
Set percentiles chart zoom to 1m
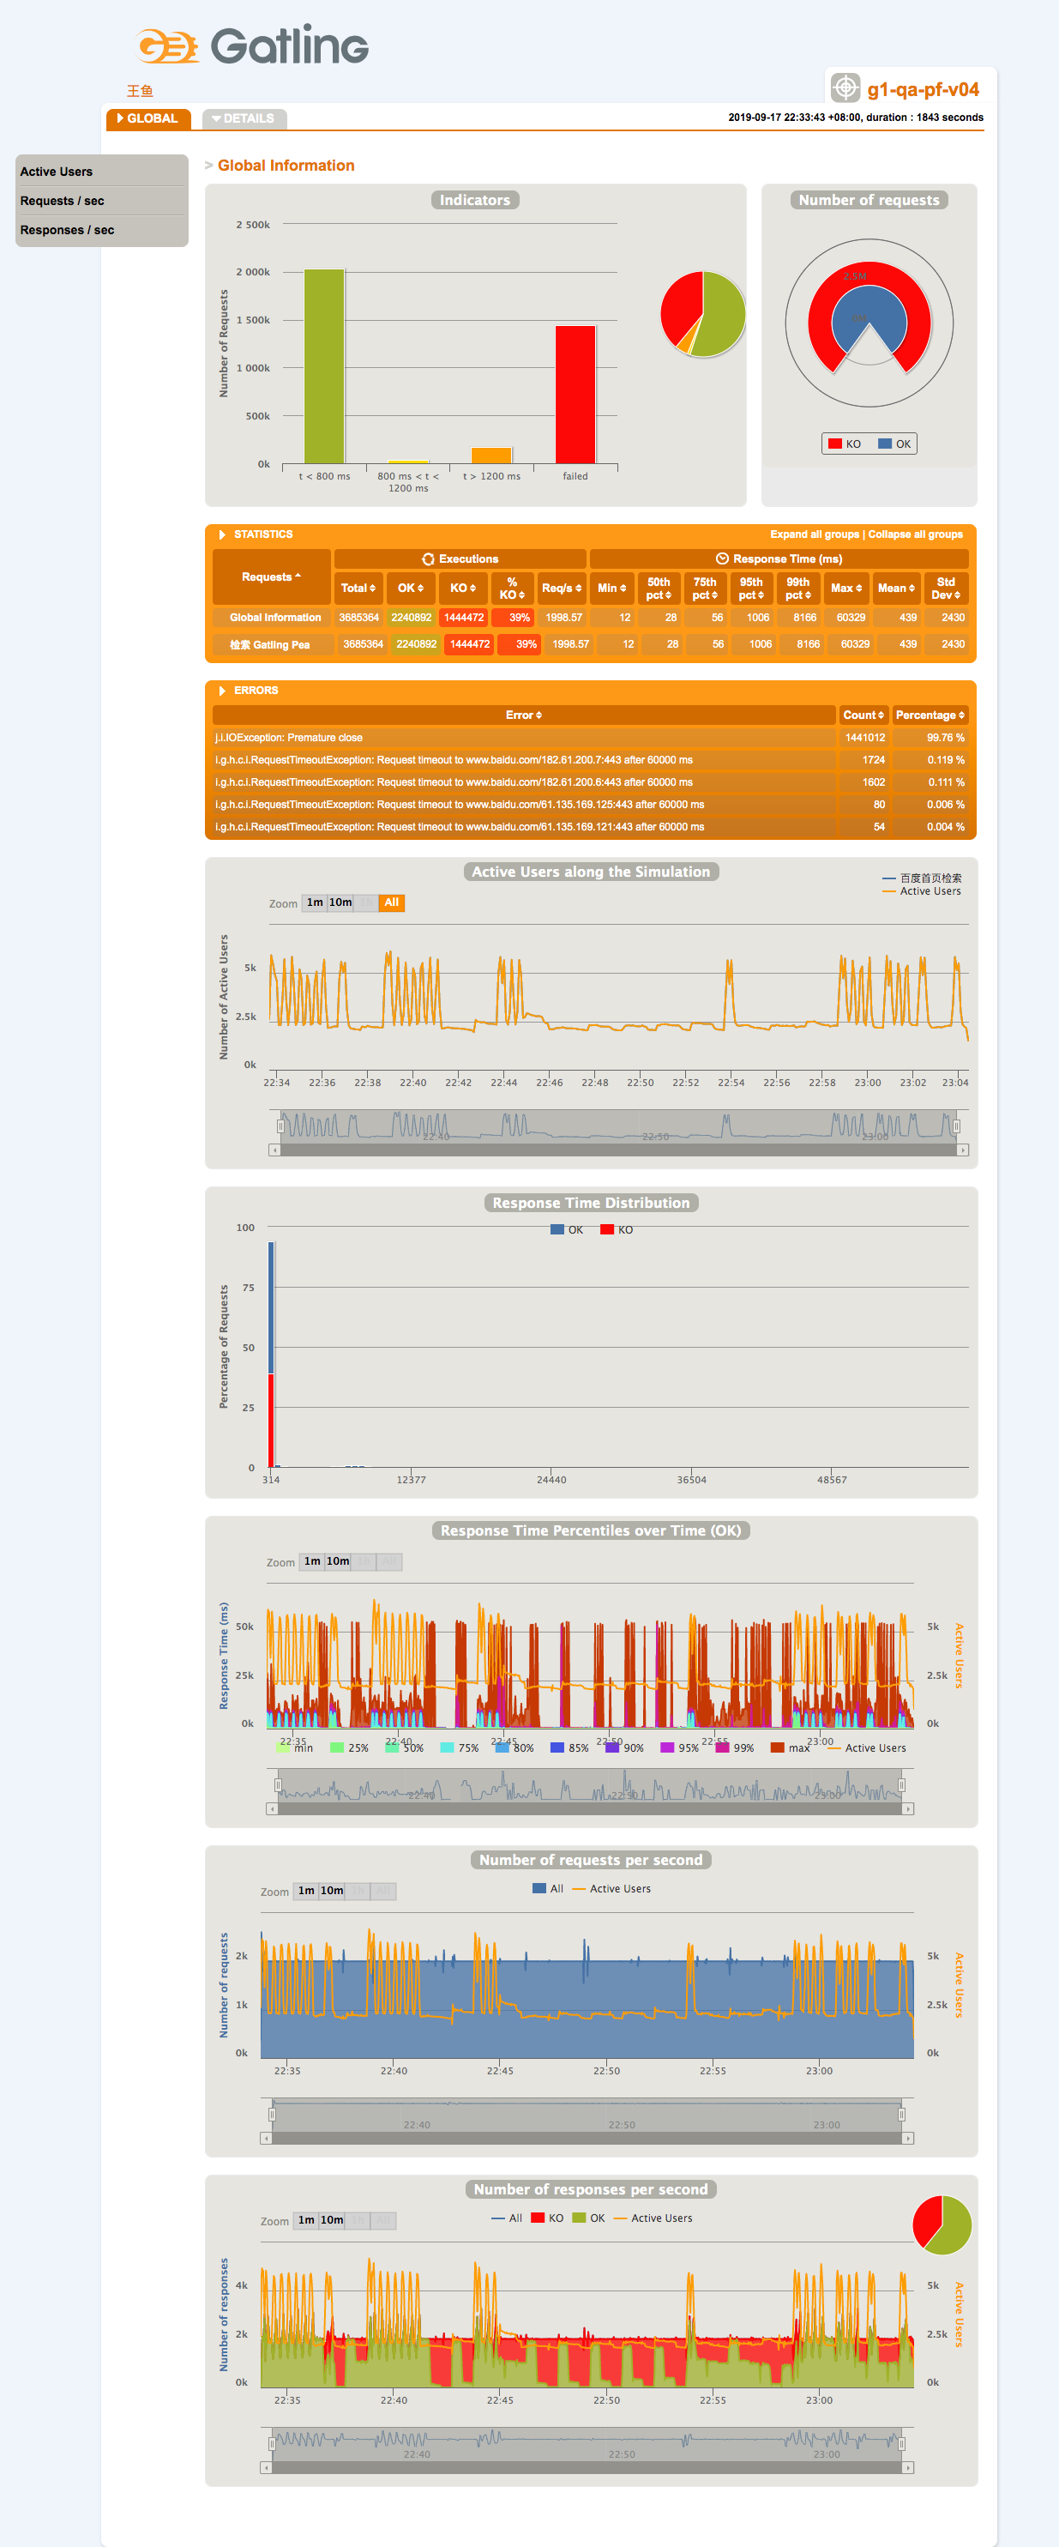[312, 1561]
